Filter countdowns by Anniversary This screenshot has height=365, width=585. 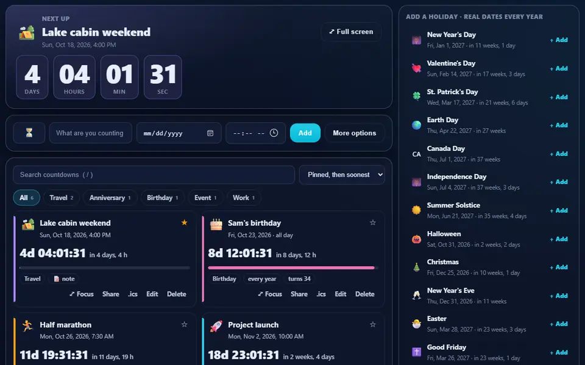tap(110, 198)
